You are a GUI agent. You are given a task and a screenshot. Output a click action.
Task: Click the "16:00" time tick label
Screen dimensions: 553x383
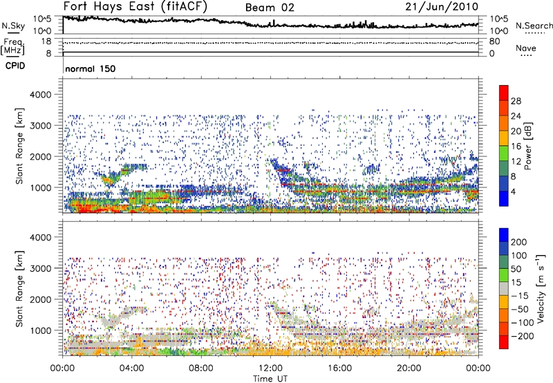point(339,368)
